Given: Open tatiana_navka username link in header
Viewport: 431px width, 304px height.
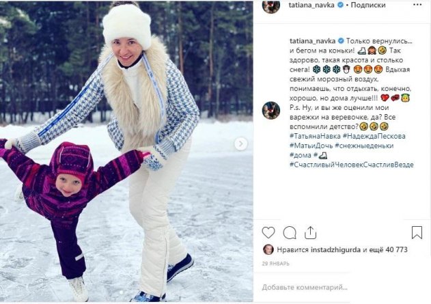Looking at the screenshot, I should click(311, 5).
